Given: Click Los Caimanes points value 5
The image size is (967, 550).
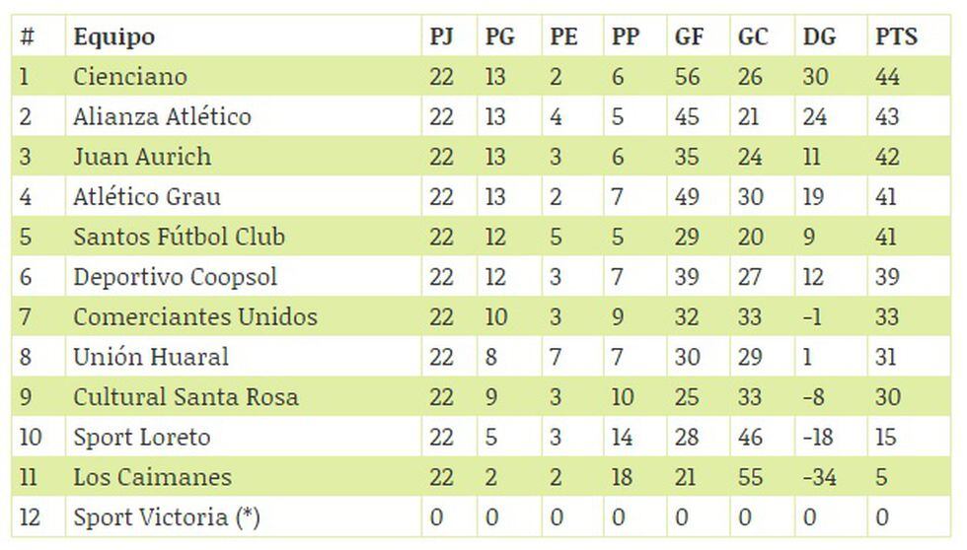Looking at the screenshot, I should [881, 477].
